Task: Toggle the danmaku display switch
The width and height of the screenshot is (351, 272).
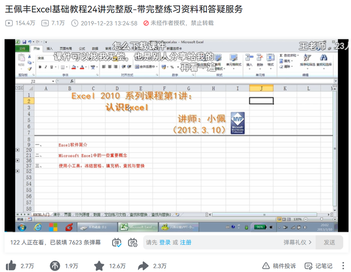Action: click(117, 242)
